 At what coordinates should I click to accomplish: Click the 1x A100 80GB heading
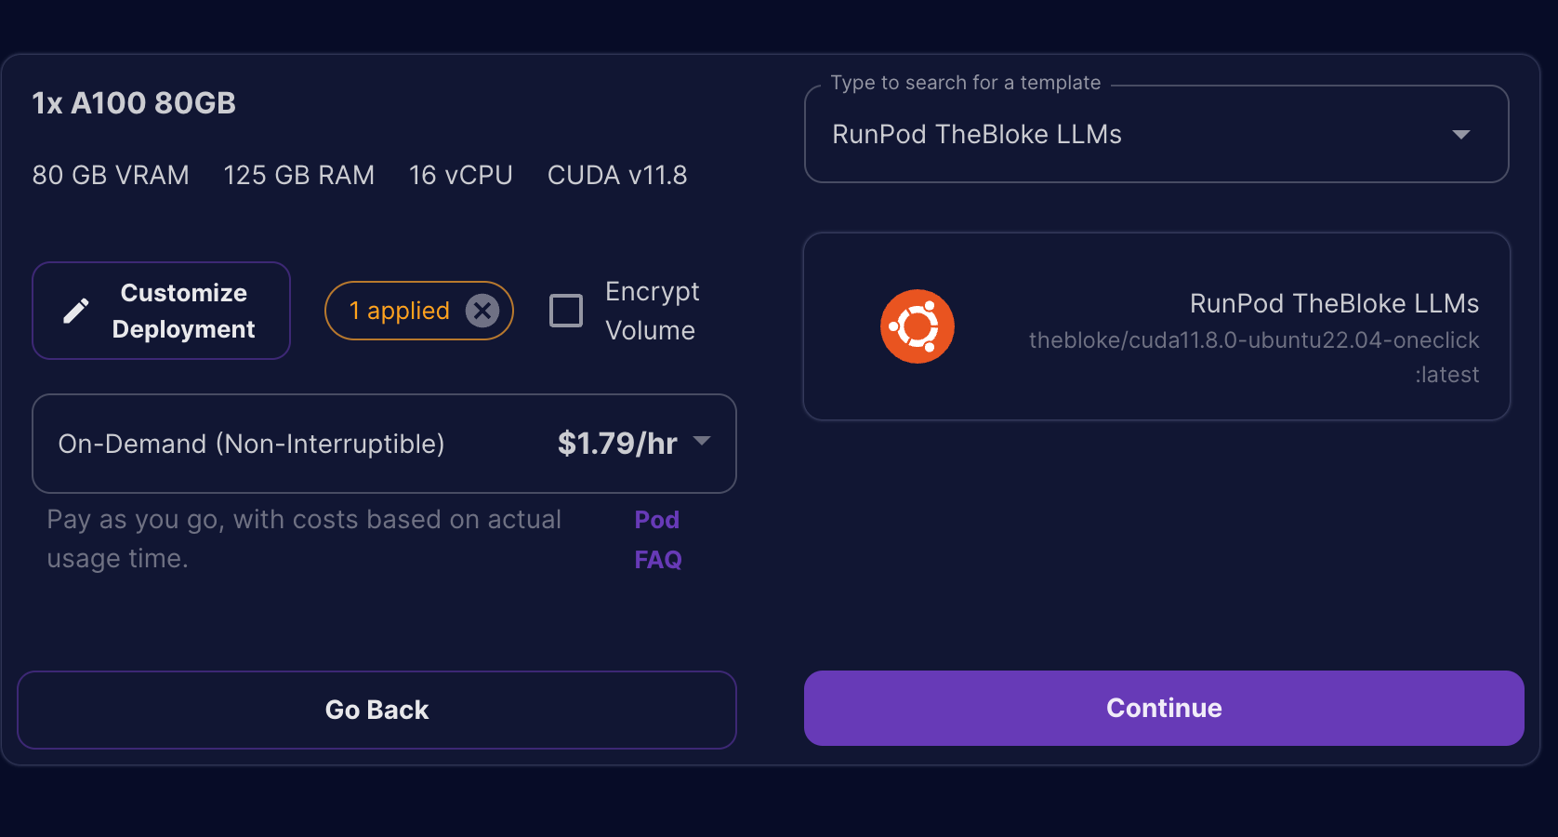coord(134,103)
